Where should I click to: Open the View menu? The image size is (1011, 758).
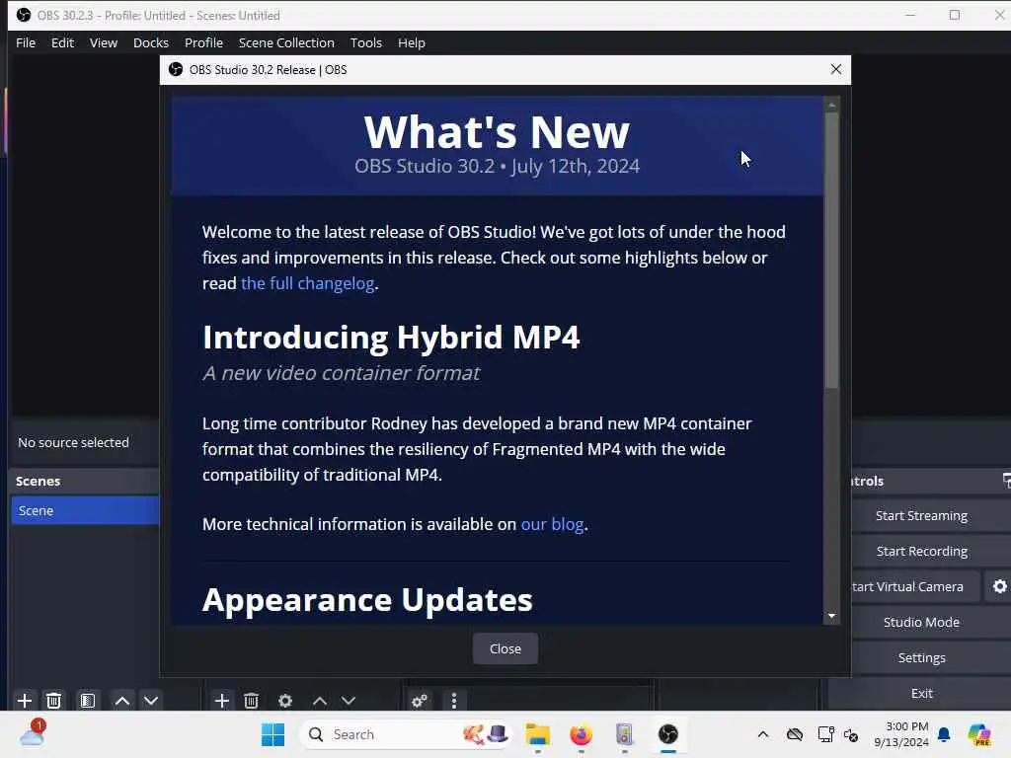pos(103,42)
